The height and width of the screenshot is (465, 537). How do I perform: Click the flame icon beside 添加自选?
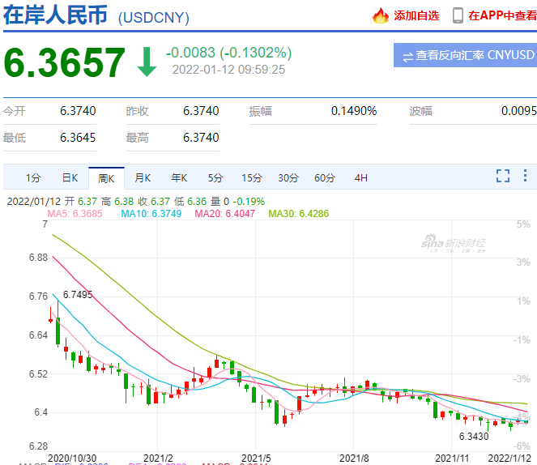click(x=381, y=15)
